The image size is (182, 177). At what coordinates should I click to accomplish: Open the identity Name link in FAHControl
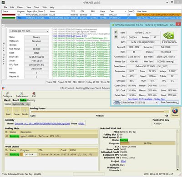pos(42,123)
